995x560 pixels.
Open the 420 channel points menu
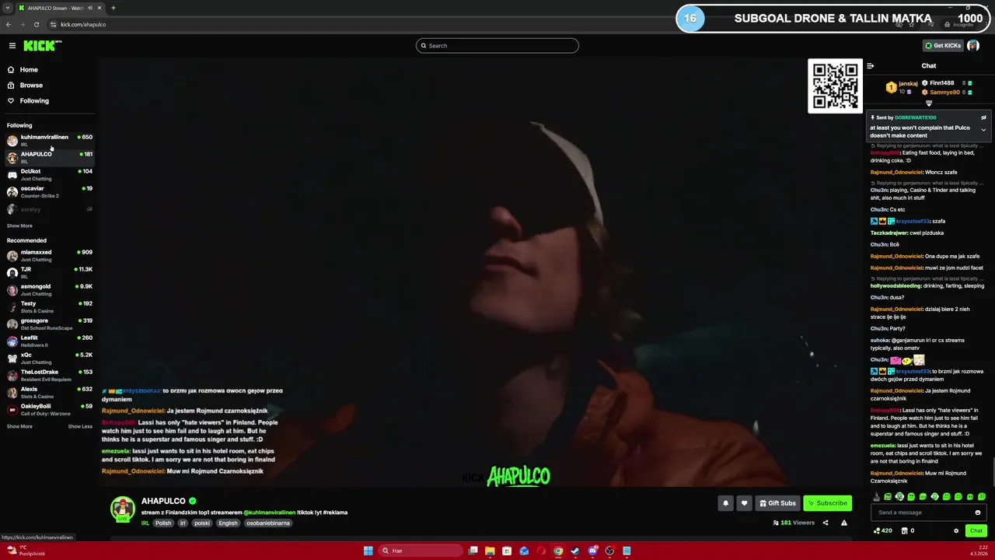click(883, 531)
